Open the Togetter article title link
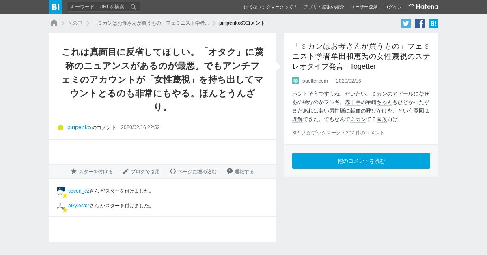 [361, 56]
